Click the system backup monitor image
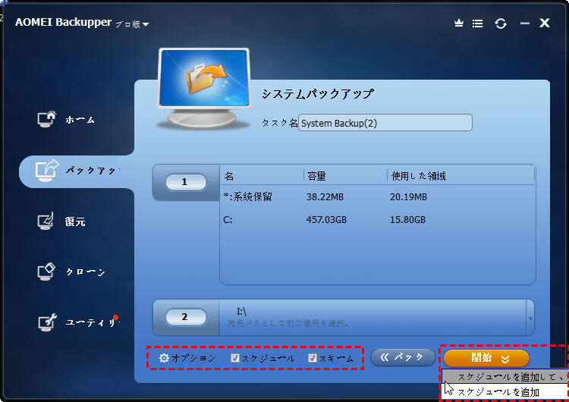Viewport: 569px width, 402px height. pos(204,88)
